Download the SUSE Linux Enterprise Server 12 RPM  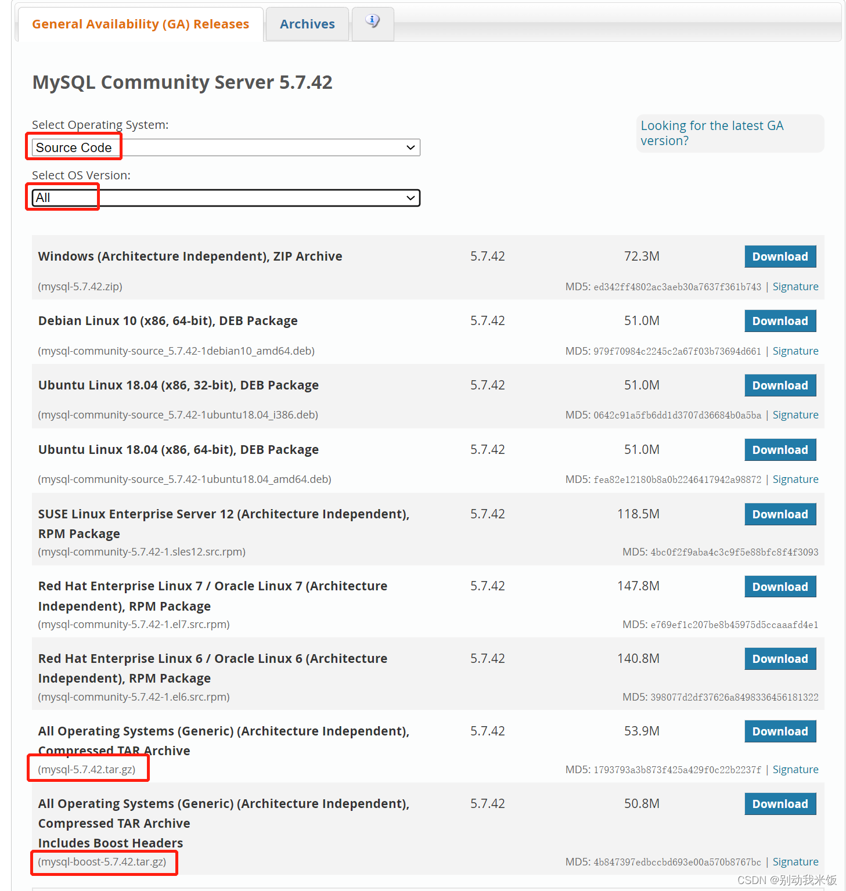(780, 514)
